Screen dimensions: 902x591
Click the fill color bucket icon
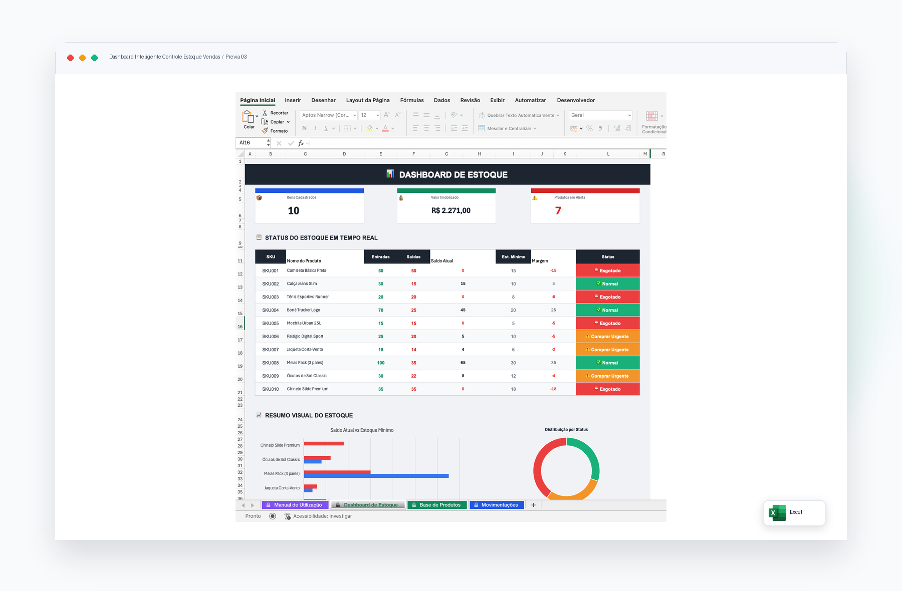point(369,128)
